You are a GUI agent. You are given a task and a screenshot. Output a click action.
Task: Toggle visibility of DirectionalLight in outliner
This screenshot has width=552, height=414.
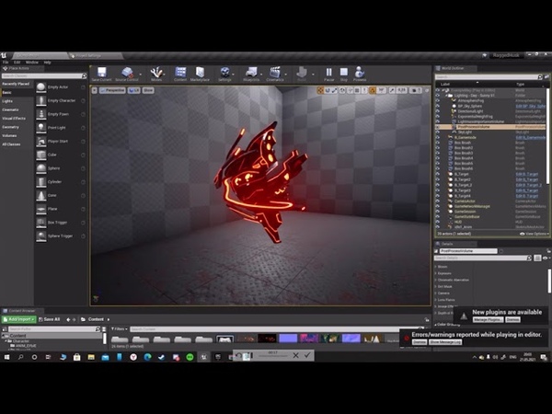[x=438, y=111]
